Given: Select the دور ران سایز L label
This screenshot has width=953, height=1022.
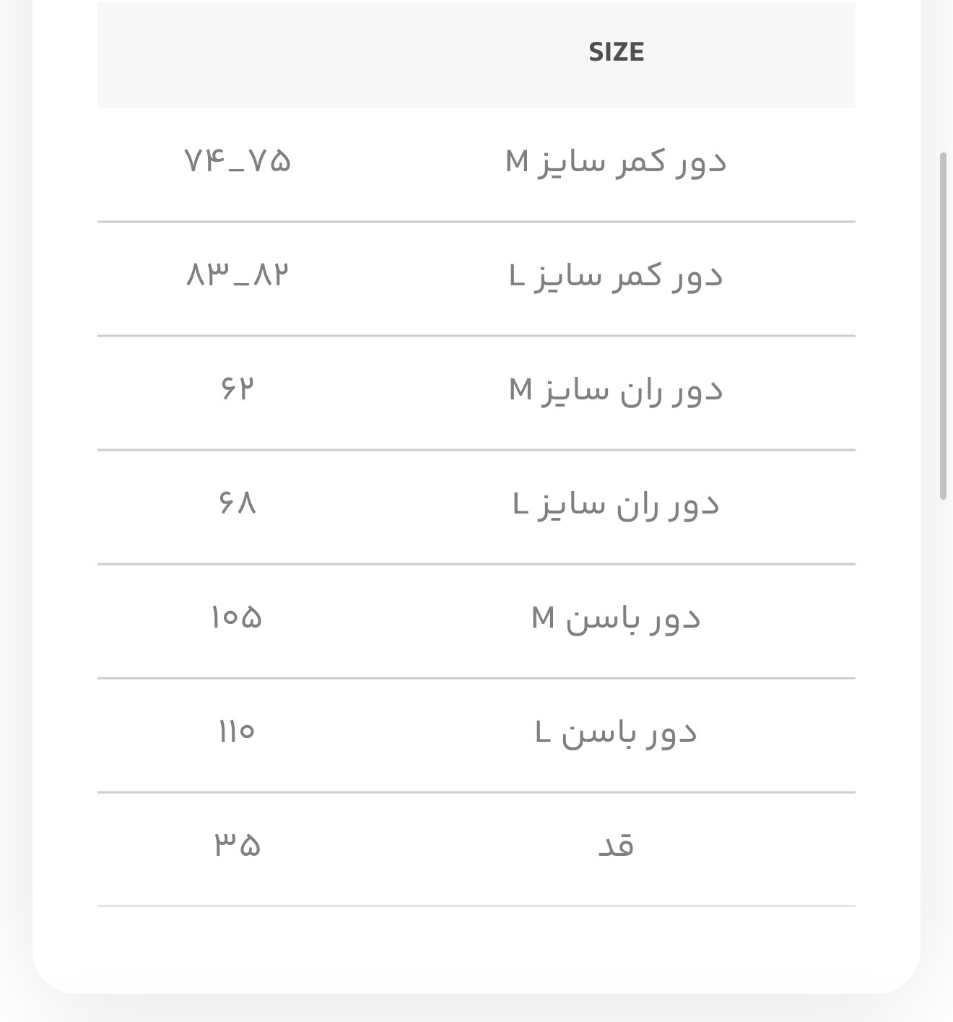Looking at the screenshot, I should pos(616,504).
